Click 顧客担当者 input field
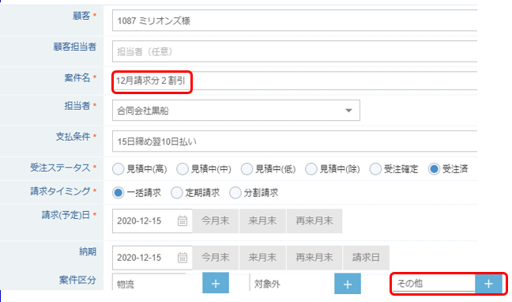512x302 pixels. [x=295, y=51]
